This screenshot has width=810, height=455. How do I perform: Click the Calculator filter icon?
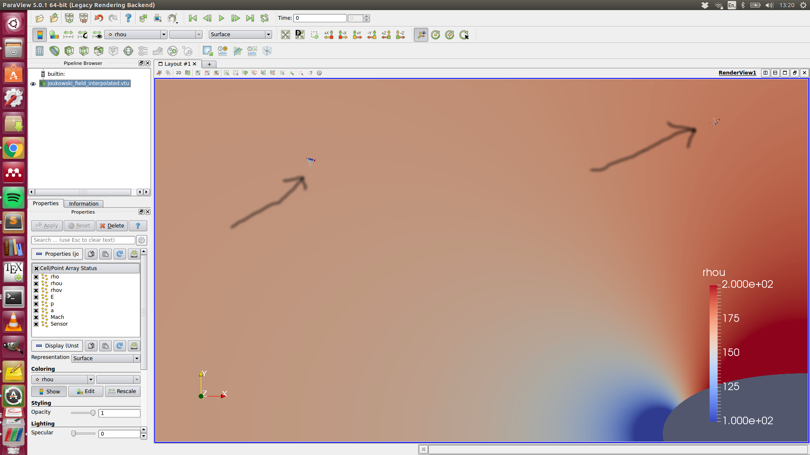point(40,51)
